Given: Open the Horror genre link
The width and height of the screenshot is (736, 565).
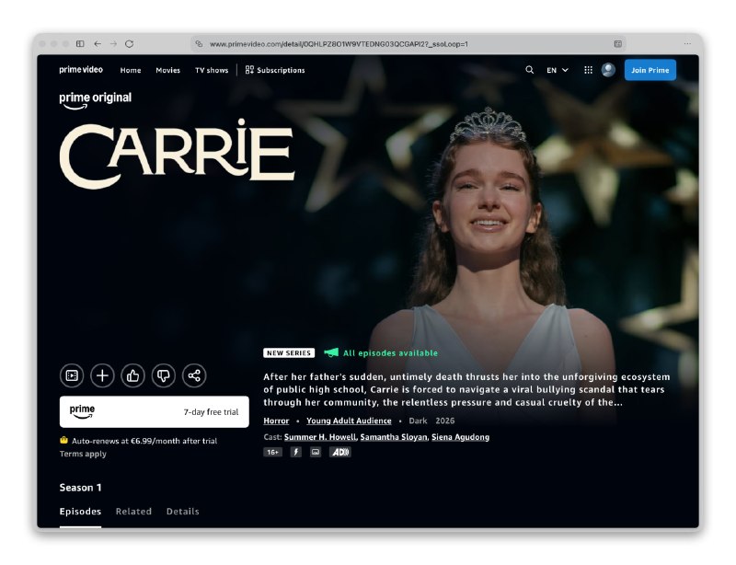Looking at the screenshot, I should [x=276, y=421].
